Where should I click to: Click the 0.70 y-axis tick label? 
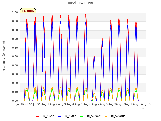(x=15, y=39)
